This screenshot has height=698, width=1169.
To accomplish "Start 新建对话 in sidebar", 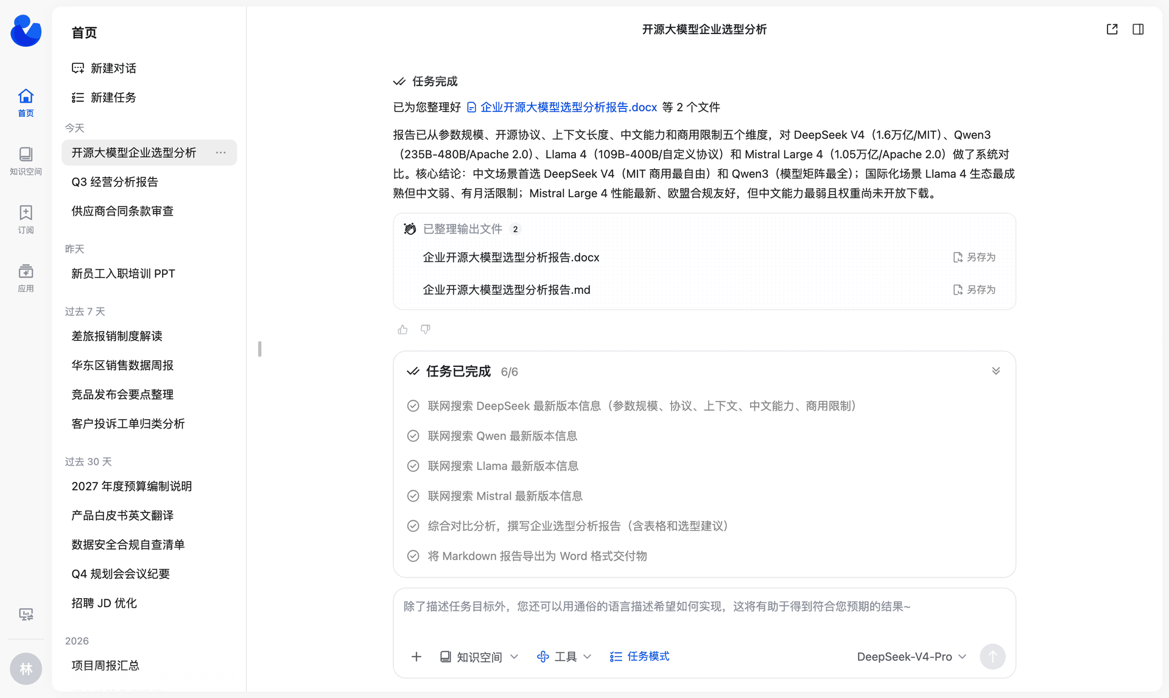I will coord(104,68).
